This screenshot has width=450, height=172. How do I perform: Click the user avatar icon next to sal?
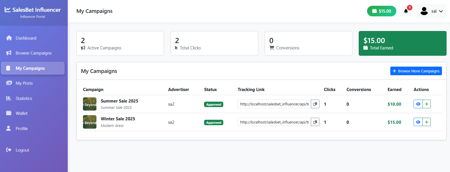(424, 11)
